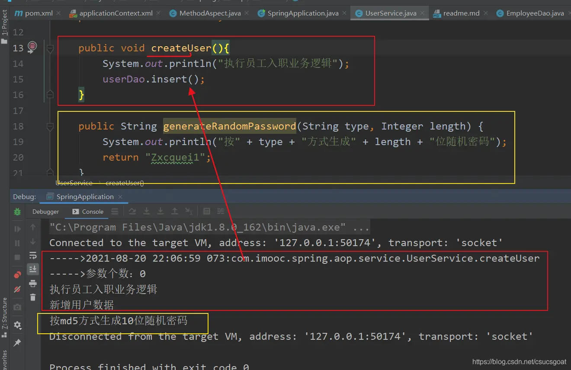Click the Resume Program icon
571x370 pixels.
[17, 229]
